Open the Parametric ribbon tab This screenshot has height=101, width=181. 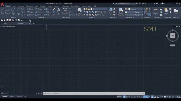[29, 6]
